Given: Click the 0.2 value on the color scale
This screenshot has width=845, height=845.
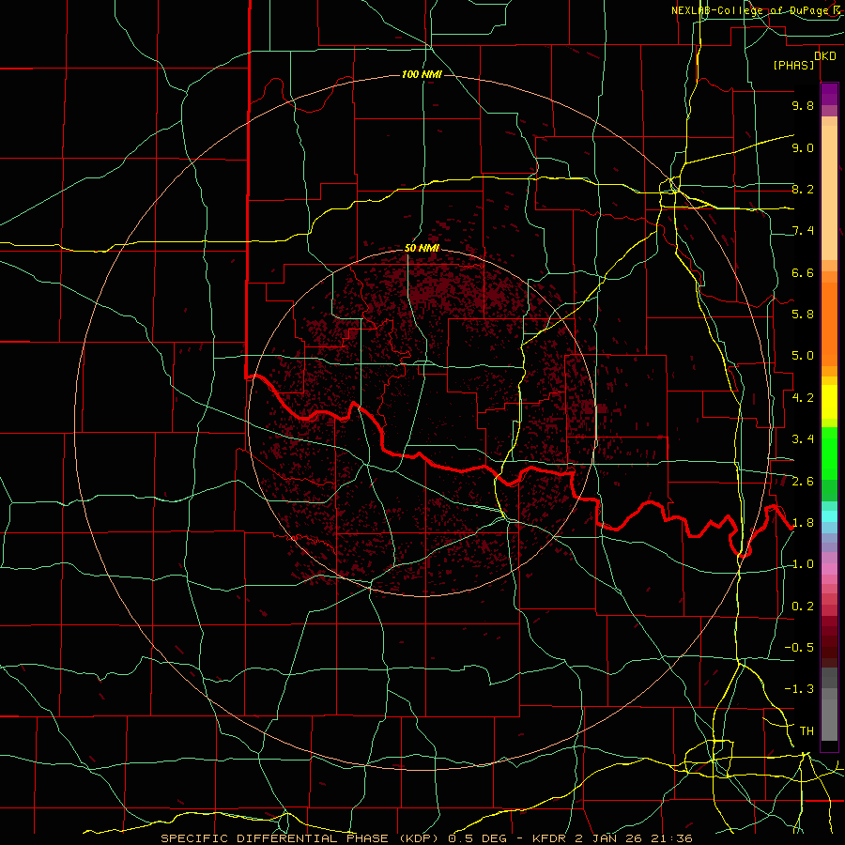Looking at the screenshot, I should coord(803,607).
